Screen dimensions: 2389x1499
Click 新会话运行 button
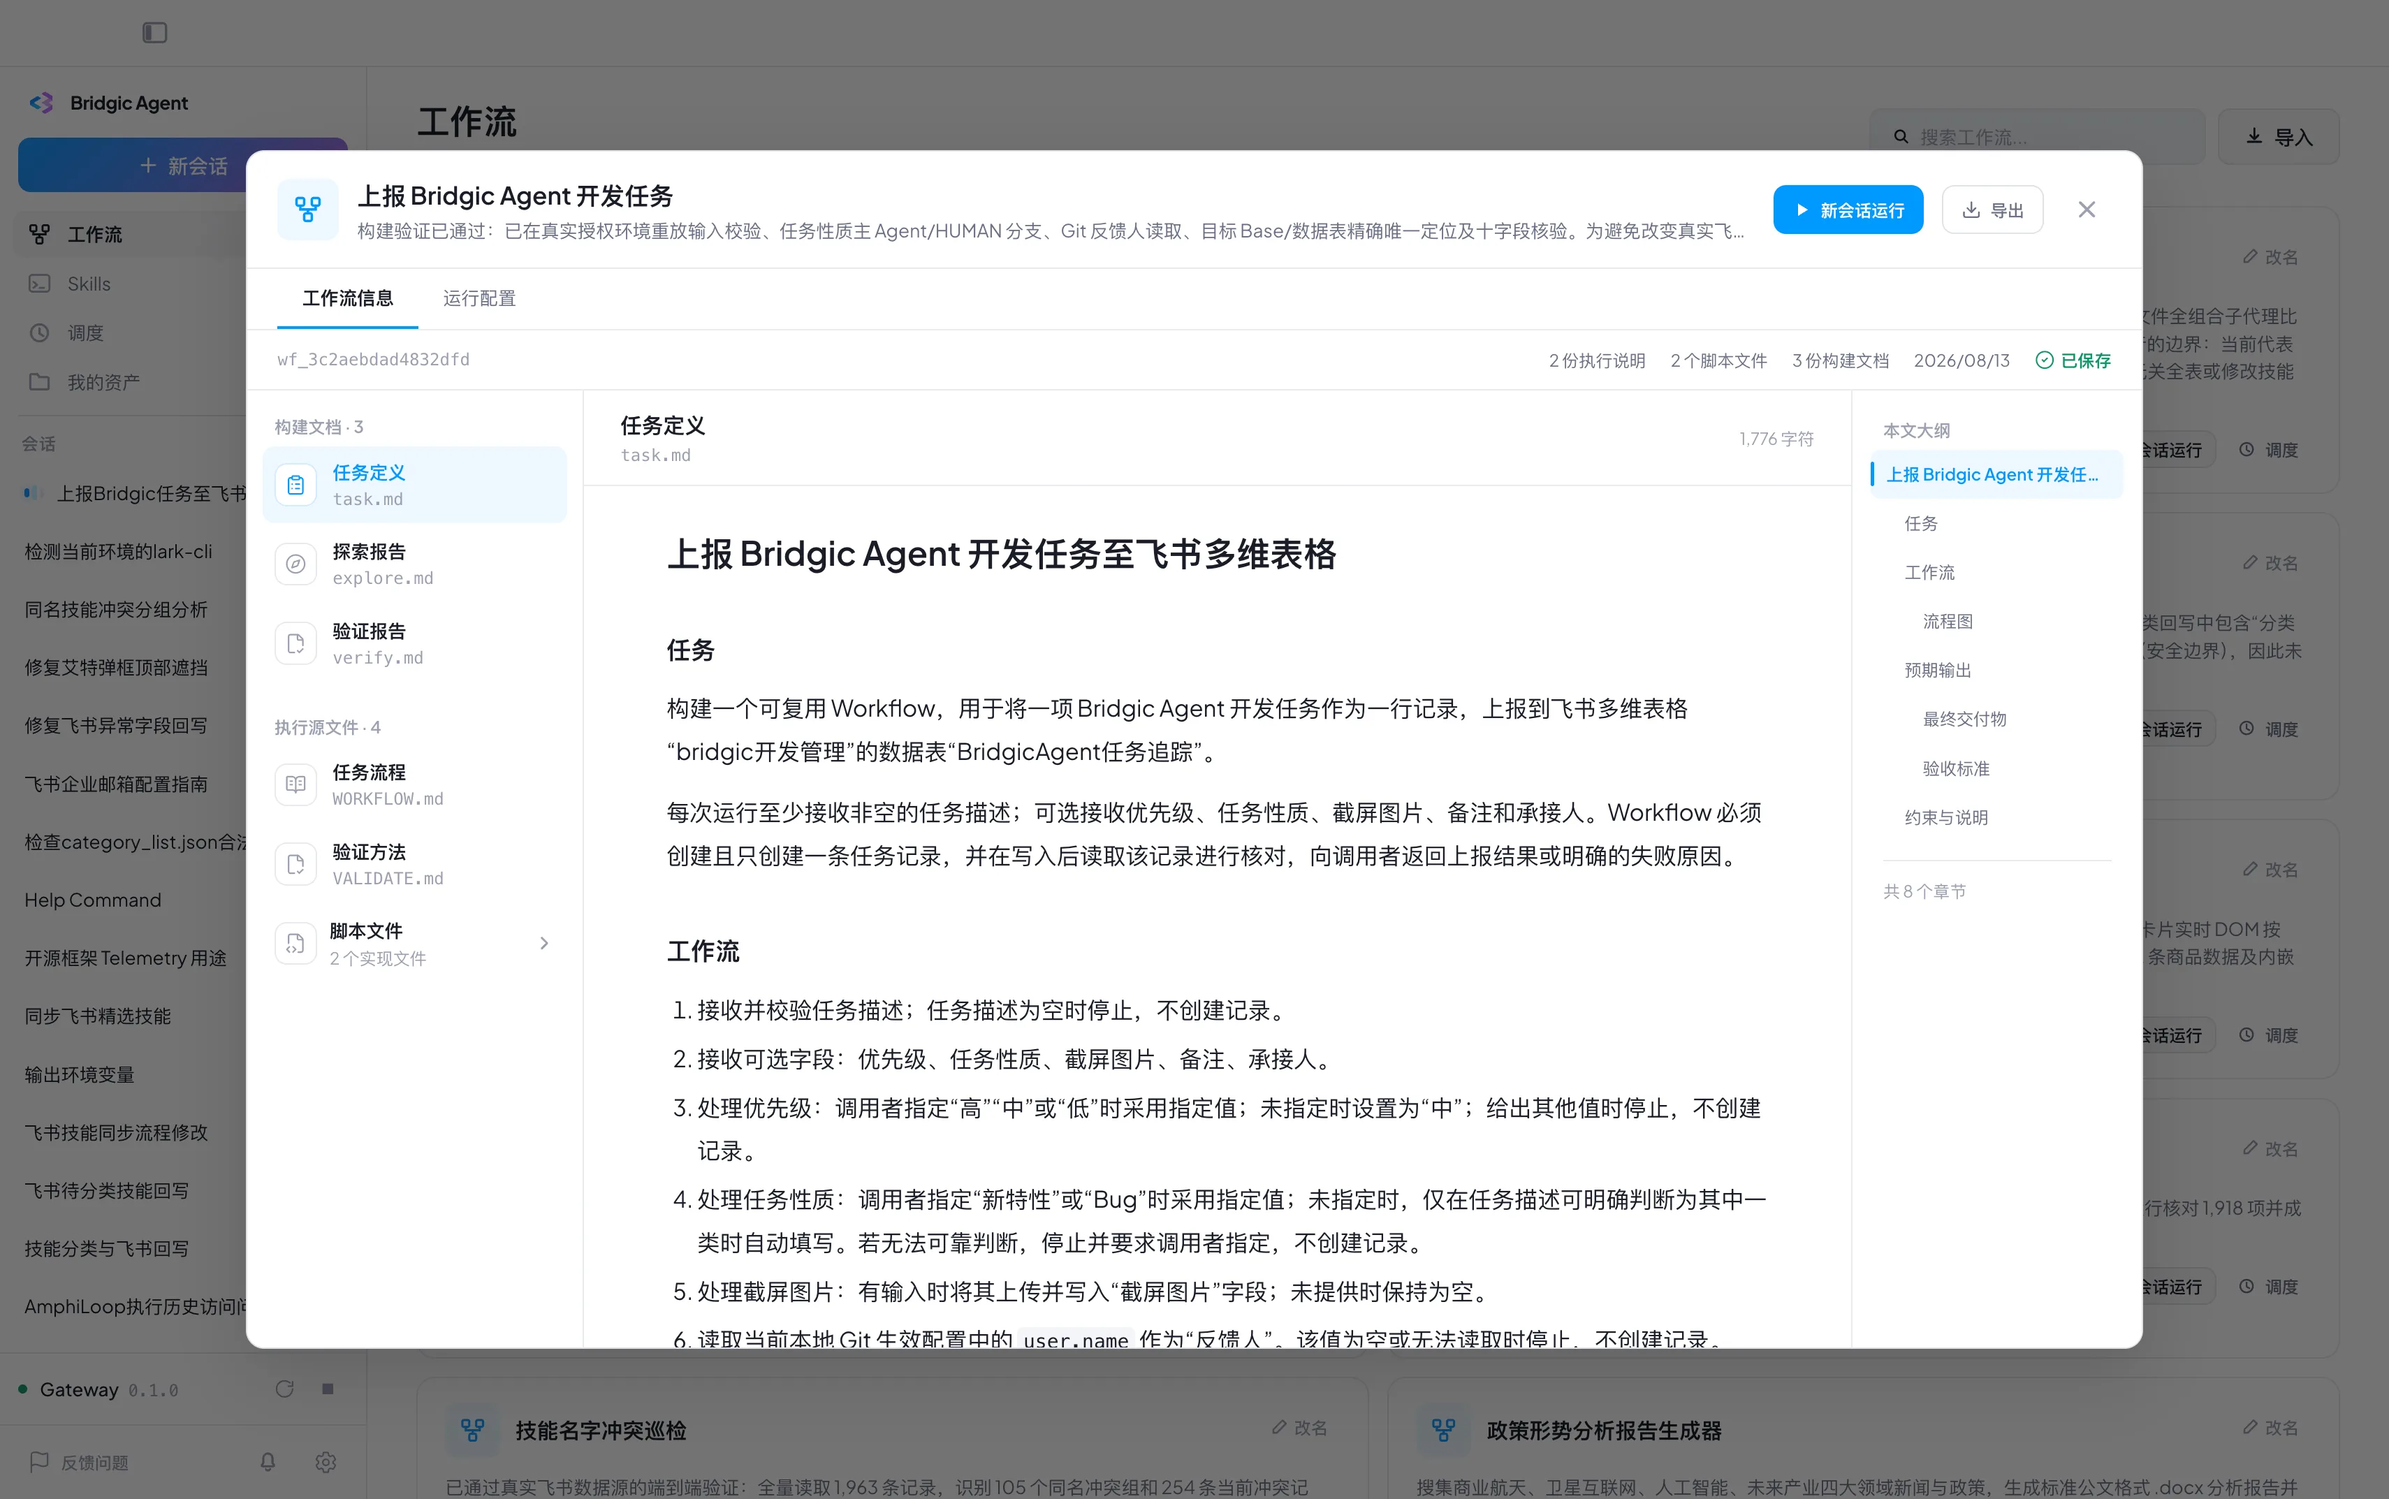[x=1848, y=210]
